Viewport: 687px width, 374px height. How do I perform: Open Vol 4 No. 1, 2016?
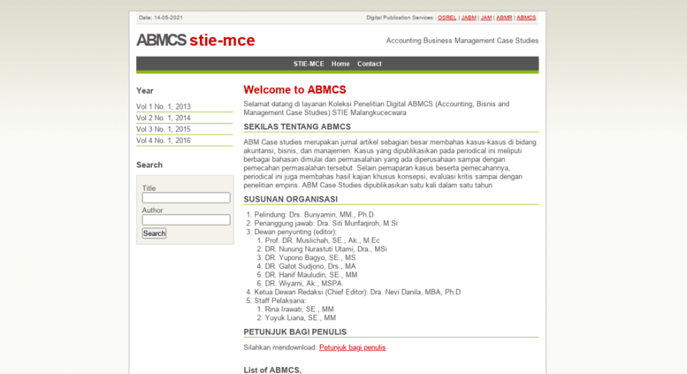[x=164, y=141]
